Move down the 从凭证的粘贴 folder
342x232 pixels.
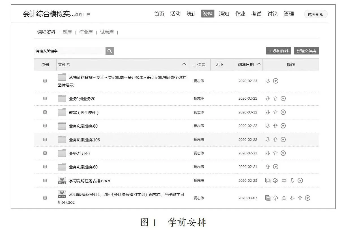pos(268,81)
